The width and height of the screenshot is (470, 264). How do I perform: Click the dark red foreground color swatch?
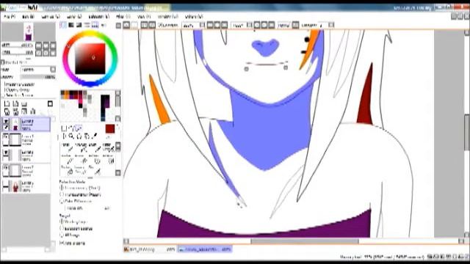pyautogui.click(x=110, y=129)
